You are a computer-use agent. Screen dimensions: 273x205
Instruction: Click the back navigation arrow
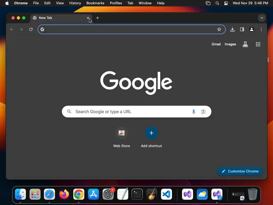point(12,29)
